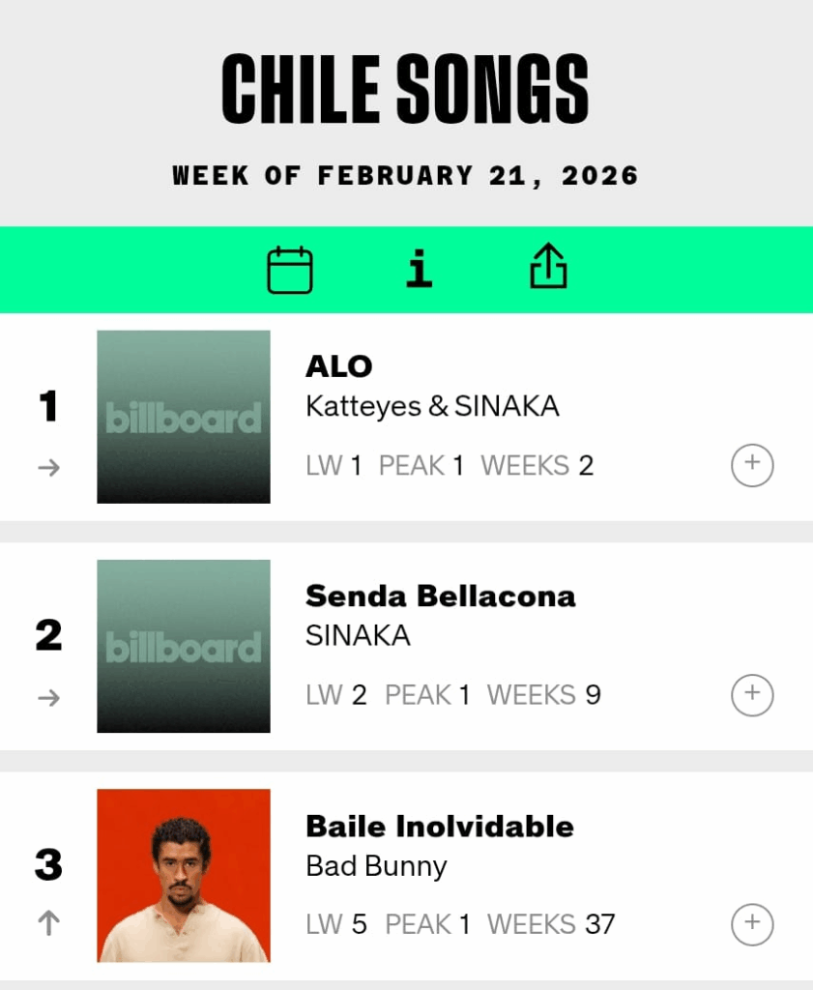Expand Senda Bellacona entry with plus icon
The height and width of the screenshot is (990, 813).
pos(752,694)
